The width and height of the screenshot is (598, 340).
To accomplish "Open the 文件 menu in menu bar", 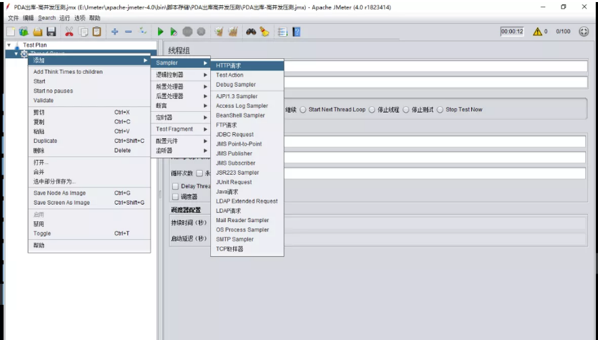I will [13, 18].
